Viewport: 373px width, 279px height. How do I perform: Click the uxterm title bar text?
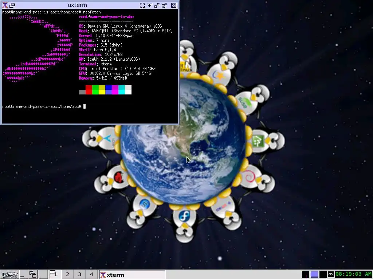[x=77, y=5]
